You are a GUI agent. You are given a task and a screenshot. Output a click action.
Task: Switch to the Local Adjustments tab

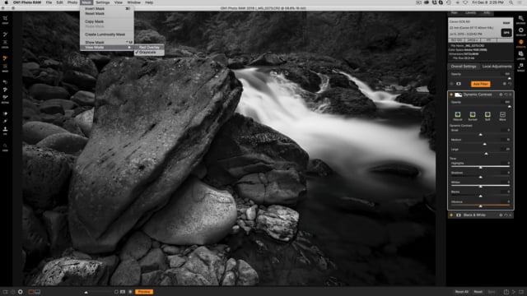pyautogui.click(x=497, y=67)
